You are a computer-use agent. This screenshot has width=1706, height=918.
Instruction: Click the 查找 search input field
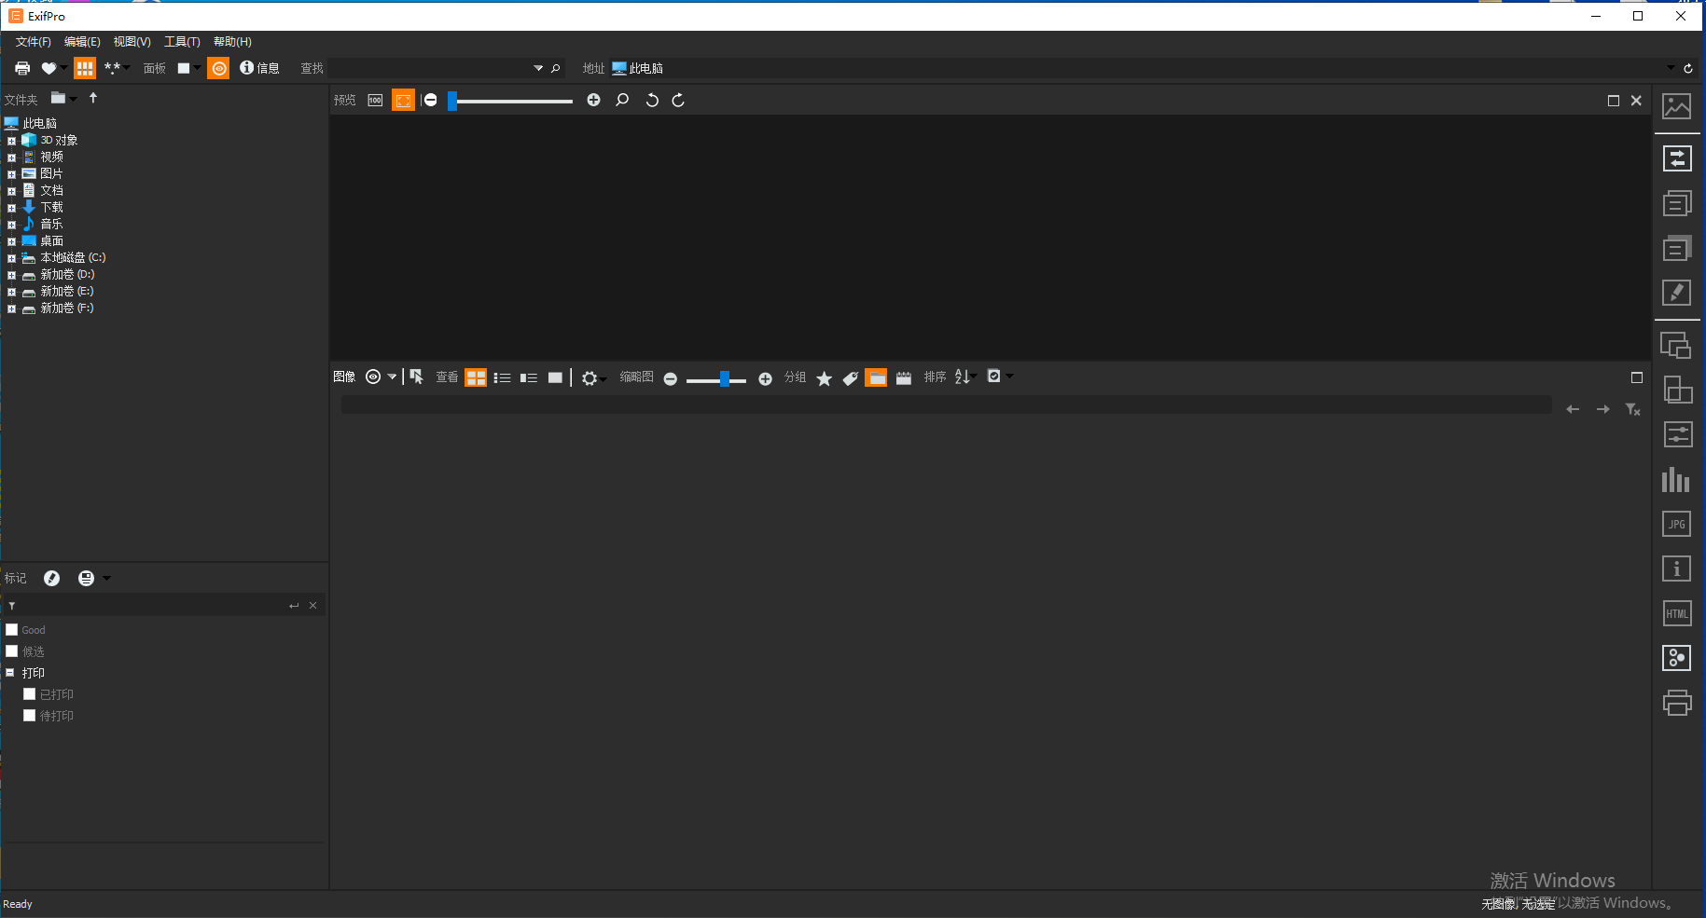tap(429, 68)
